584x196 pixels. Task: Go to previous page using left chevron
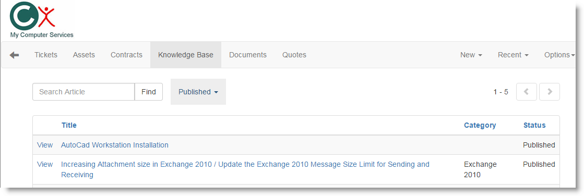click(526, 92)
